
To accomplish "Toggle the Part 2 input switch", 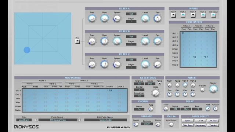I will tap(183, 15).
